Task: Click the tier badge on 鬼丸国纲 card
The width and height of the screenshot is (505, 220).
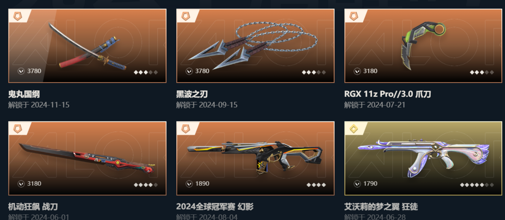Action: pyautogui.click(x=18, y=16)
